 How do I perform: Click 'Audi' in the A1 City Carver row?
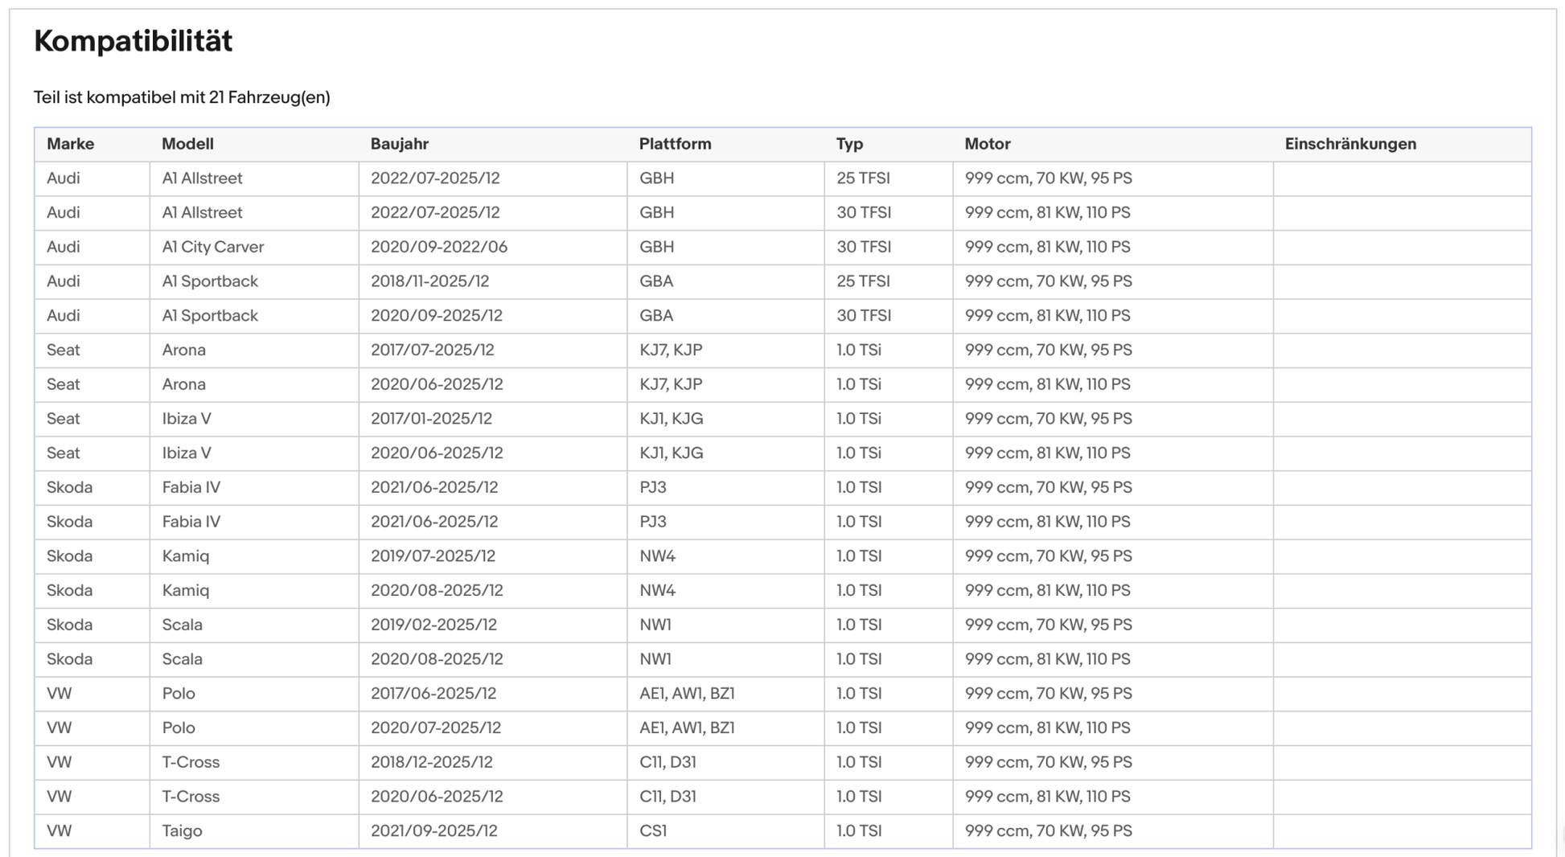pyautogui.click(x=64, y=247)
